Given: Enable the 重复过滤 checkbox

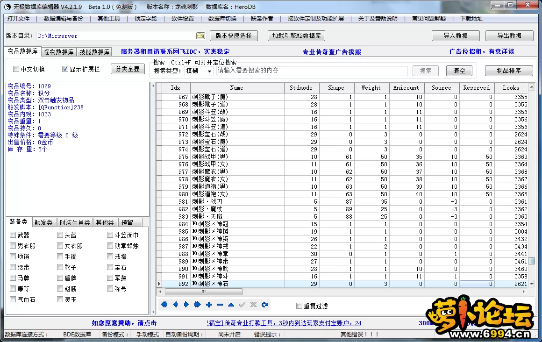Looking at the screenshot, I should [300, 306].
